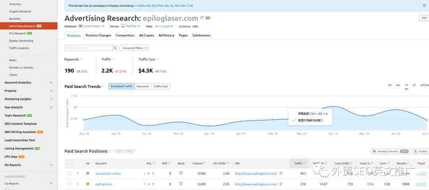Click the Export button

click(421, 151)
